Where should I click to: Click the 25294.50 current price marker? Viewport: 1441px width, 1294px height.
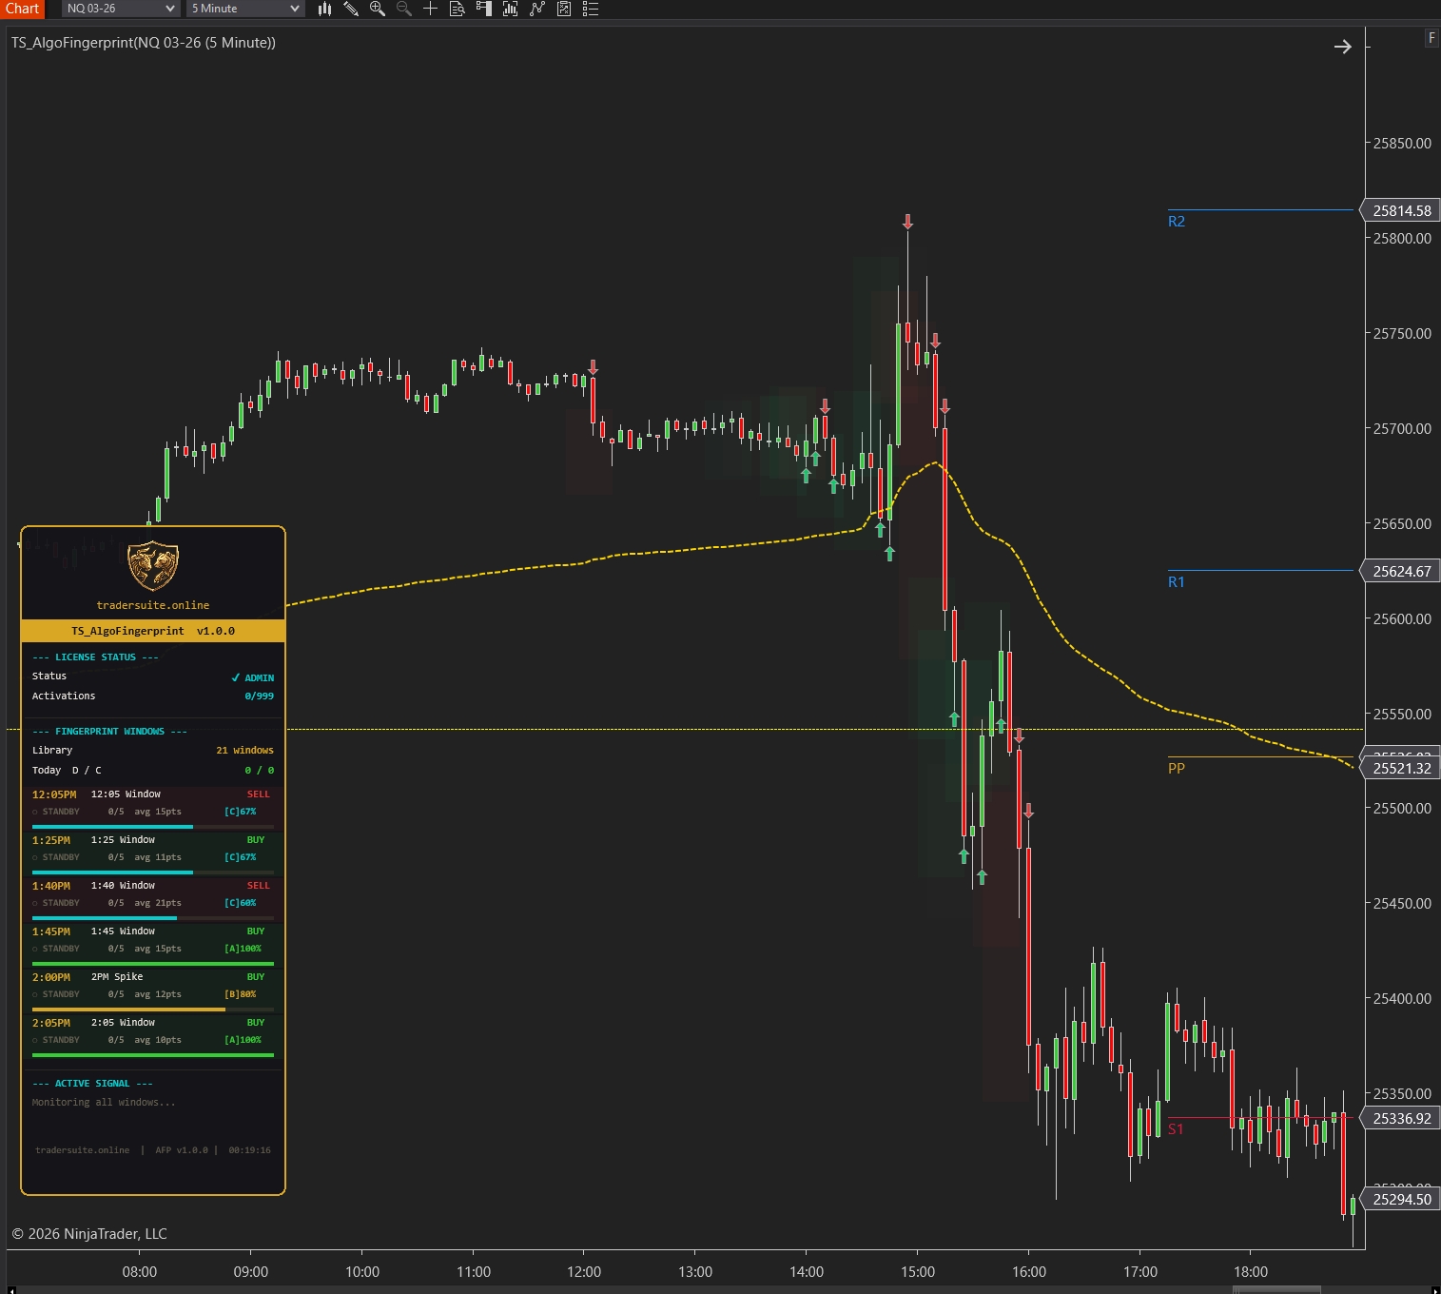pos(1400,1200)
